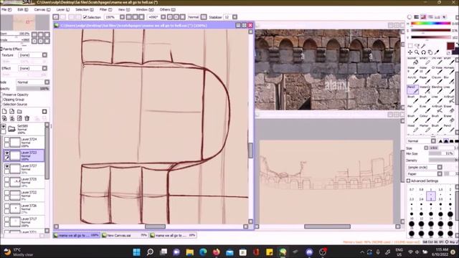
Task: Click the brush Min Size slider
Action: pyautogui.click(x=442, y=153)
